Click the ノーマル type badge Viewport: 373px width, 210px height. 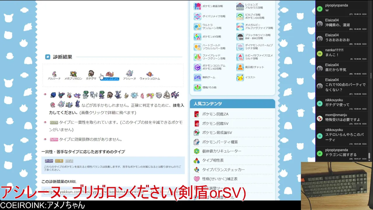click(x=54, y=123)
